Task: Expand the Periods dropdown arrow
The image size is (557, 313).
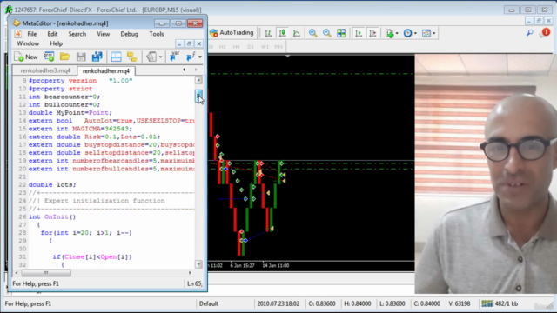Action: tap(415, 33)
